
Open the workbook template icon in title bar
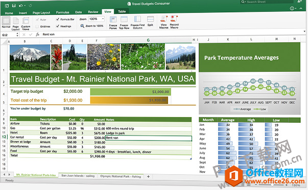click(7, 6)
